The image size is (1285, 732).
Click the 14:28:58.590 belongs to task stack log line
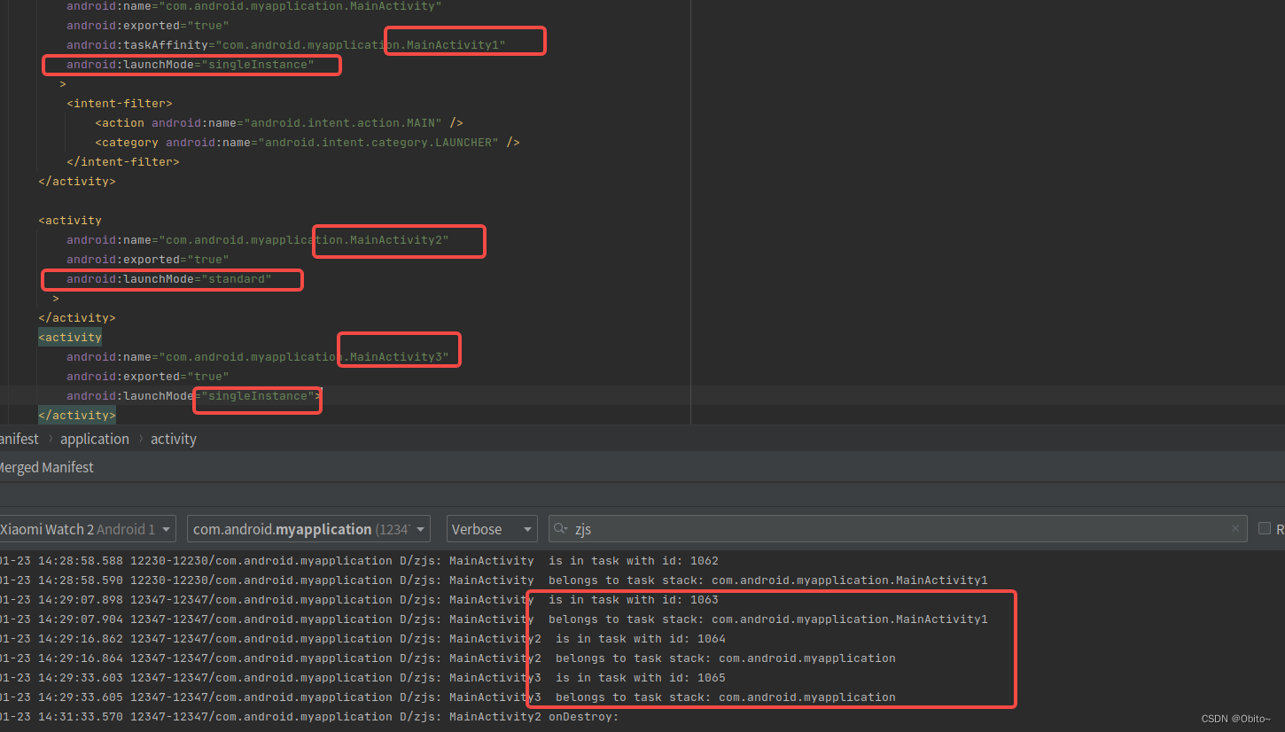point(494,580)
